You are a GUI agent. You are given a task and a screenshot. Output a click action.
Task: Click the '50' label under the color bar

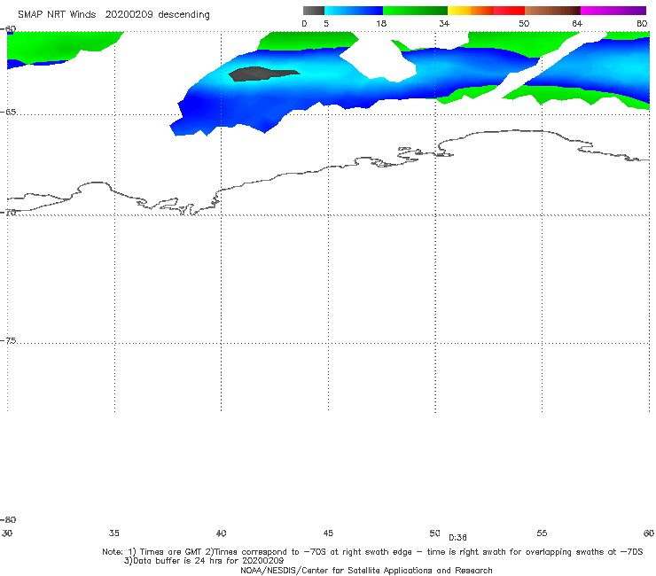[524, 23]
